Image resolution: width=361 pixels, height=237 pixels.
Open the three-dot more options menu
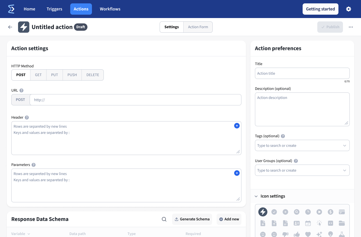click(351, 27)
